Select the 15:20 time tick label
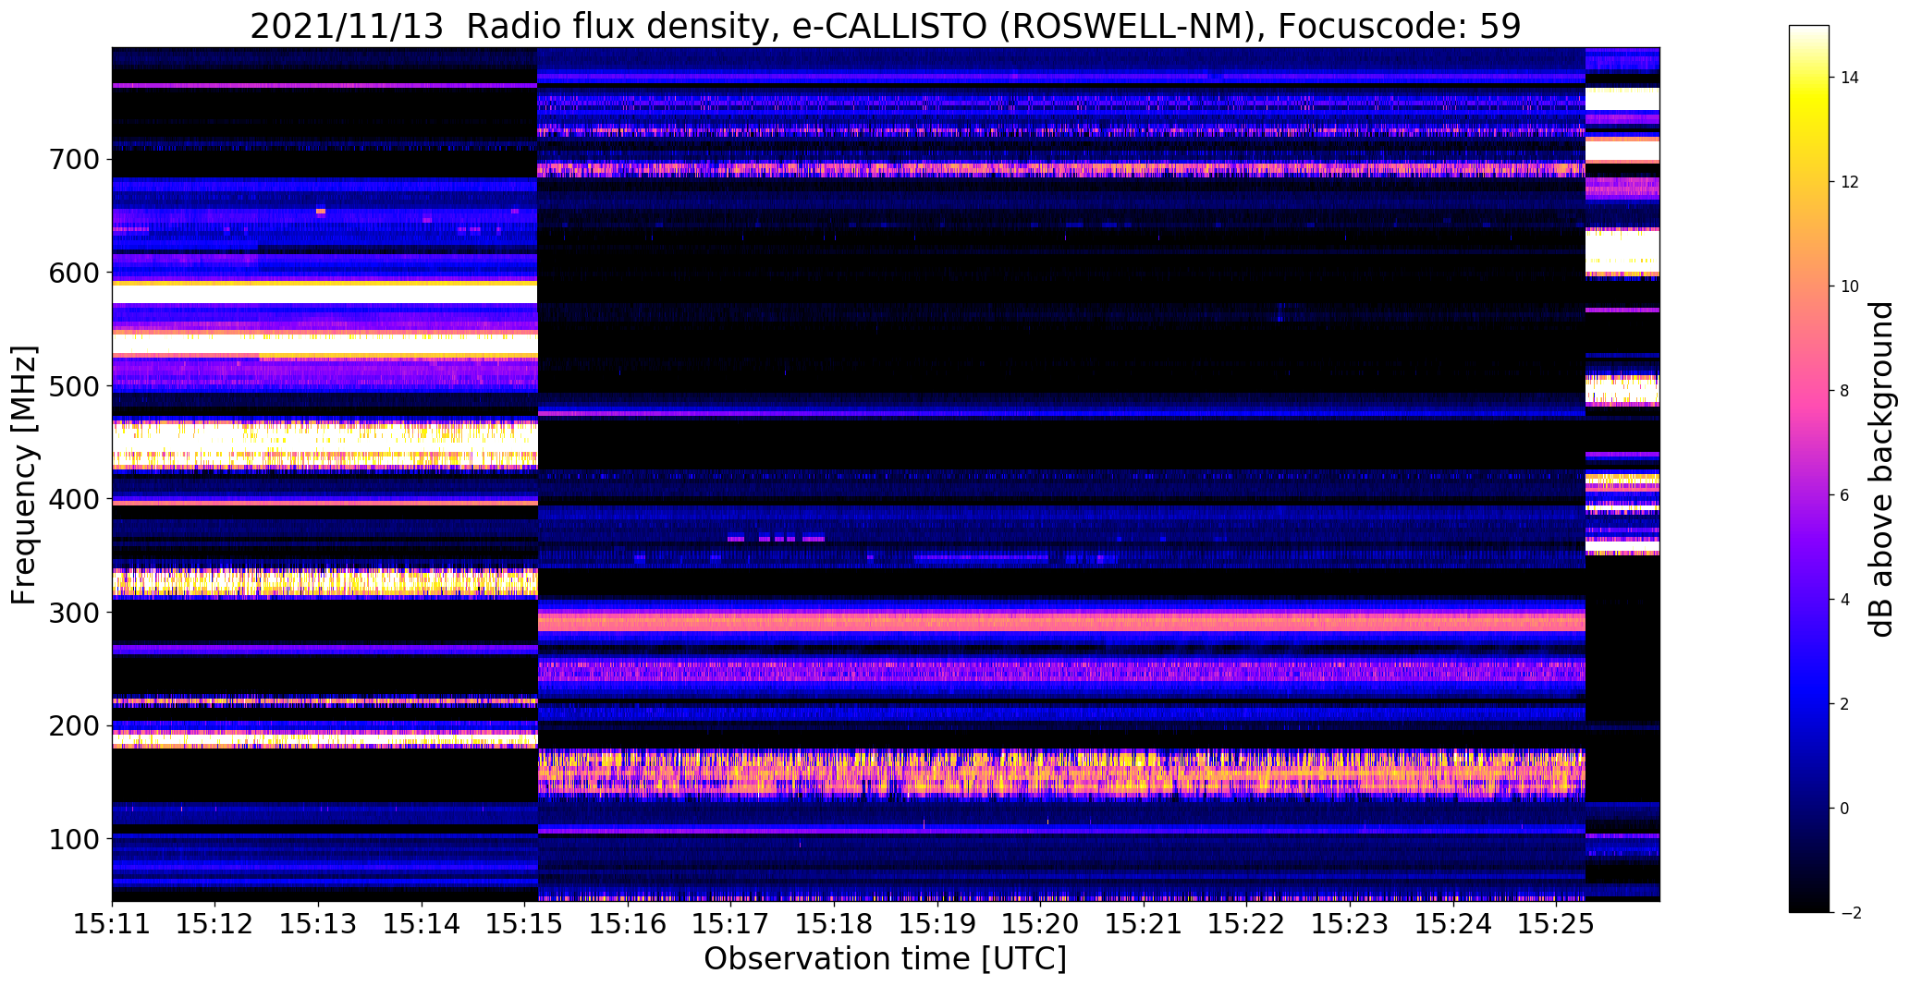This screenshot has height=986, width=1910. pyautogui.click(x=1040, y=923)
